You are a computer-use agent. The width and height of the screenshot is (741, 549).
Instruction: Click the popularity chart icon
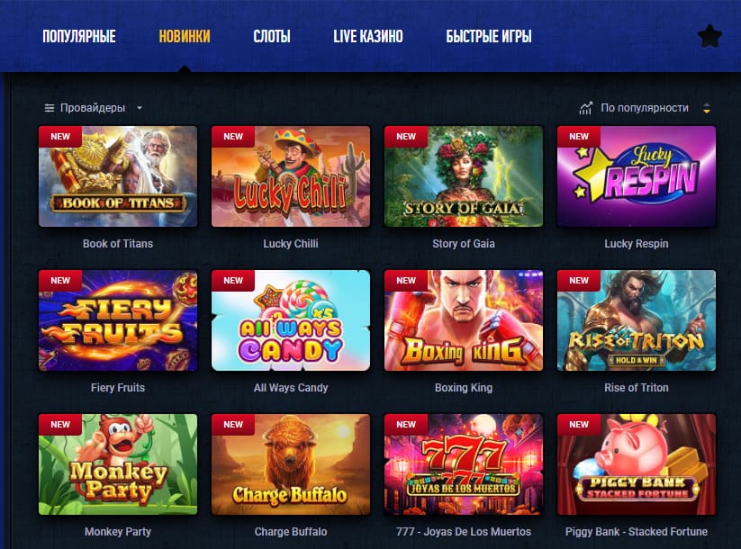coord(585,108)
